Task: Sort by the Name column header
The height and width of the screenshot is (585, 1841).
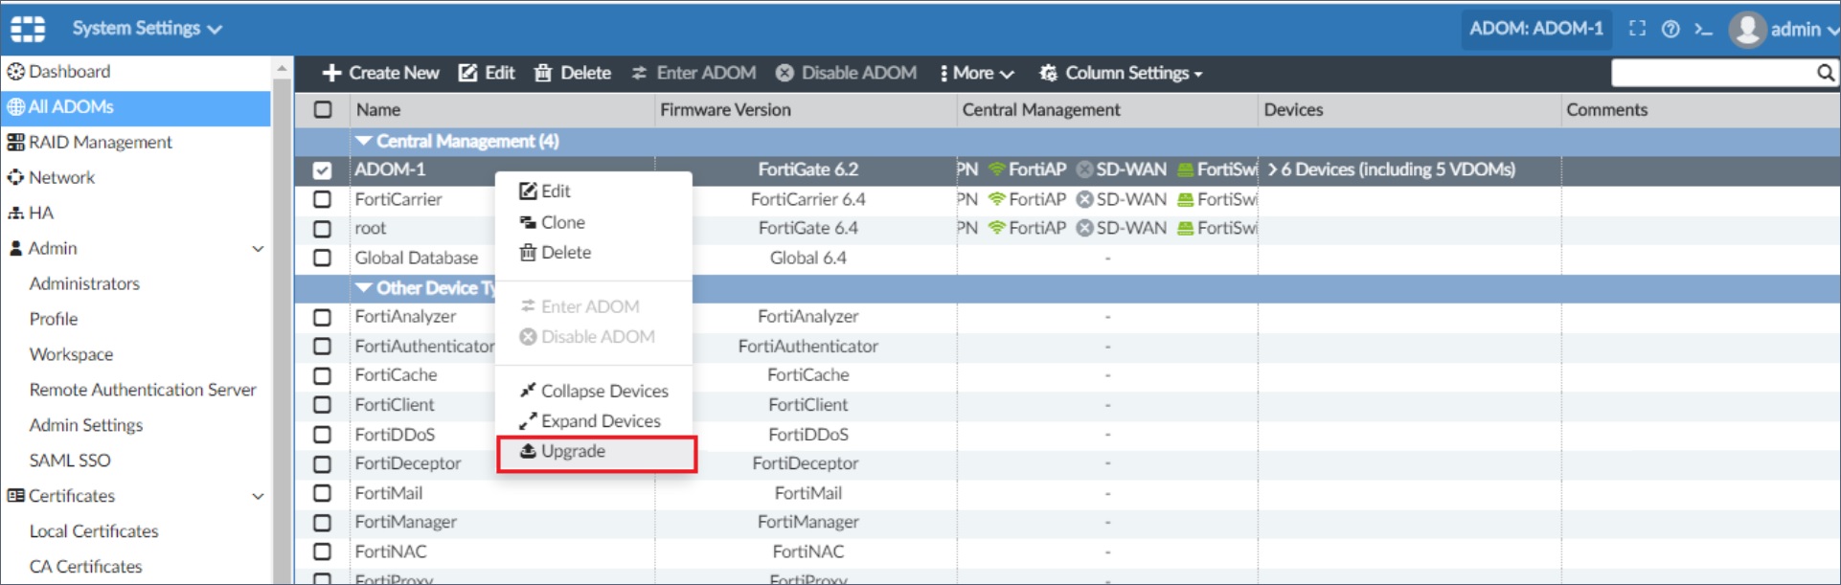Action: click(x=378, y=110)
